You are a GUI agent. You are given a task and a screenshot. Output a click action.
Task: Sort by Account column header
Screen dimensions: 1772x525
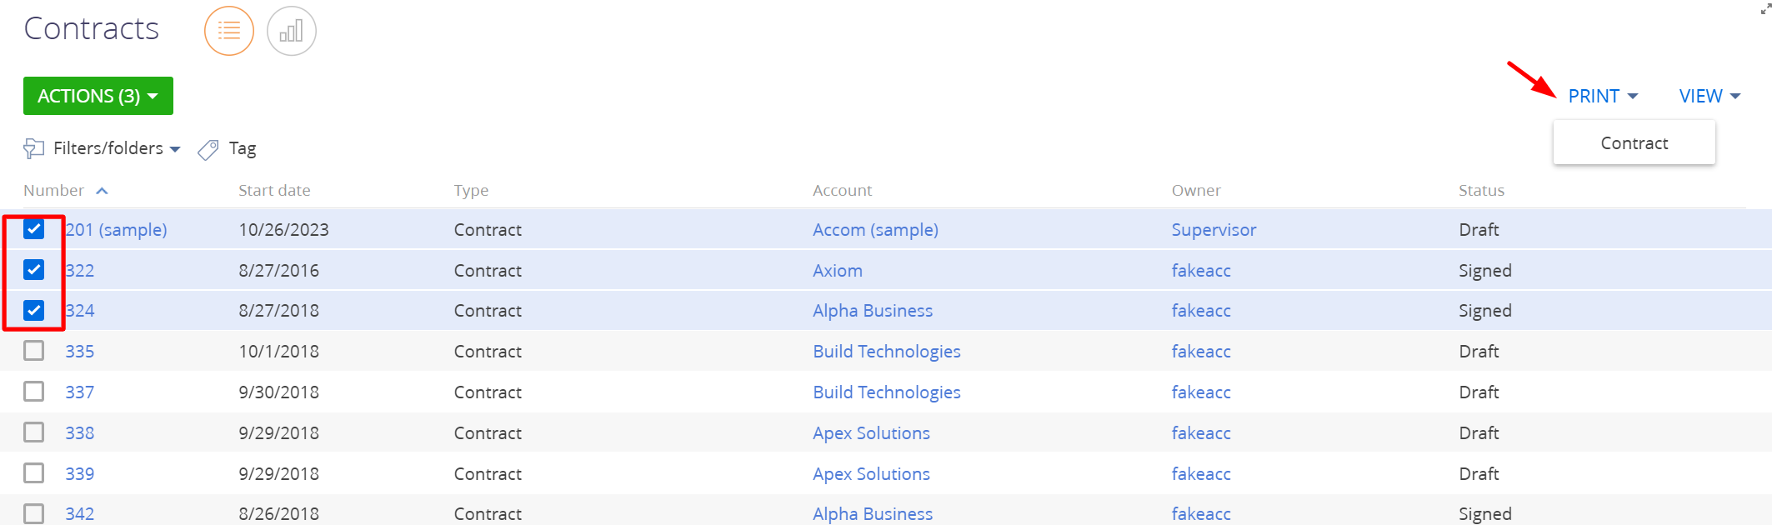click(x=842, y=190)
